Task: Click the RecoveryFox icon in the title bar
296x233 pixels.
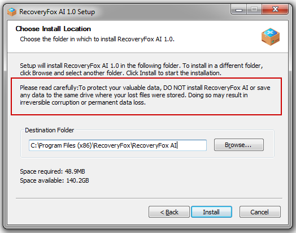Action: [12, 12]
